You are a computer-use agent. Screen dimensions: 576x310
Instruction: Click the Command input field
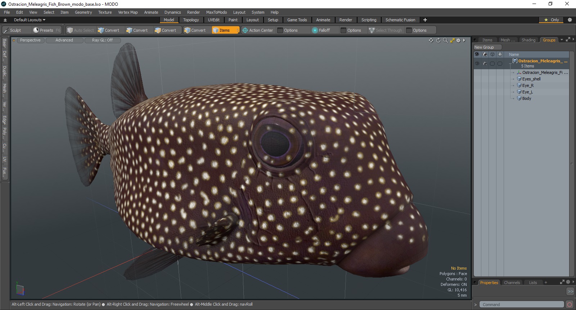click(x=521, y=305)
